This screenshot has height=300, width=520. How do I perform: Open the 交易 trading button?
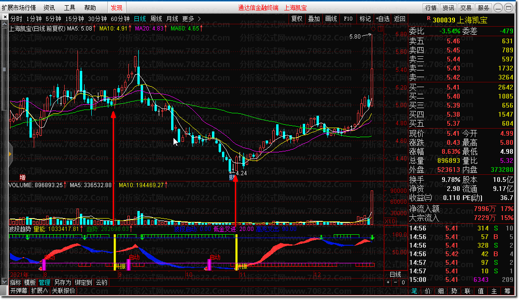[x=466, y=8]
